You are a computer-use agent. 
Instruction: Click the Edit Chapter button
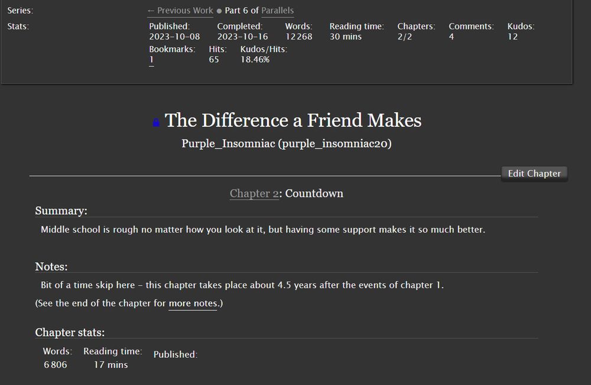[x=534, y=174]
